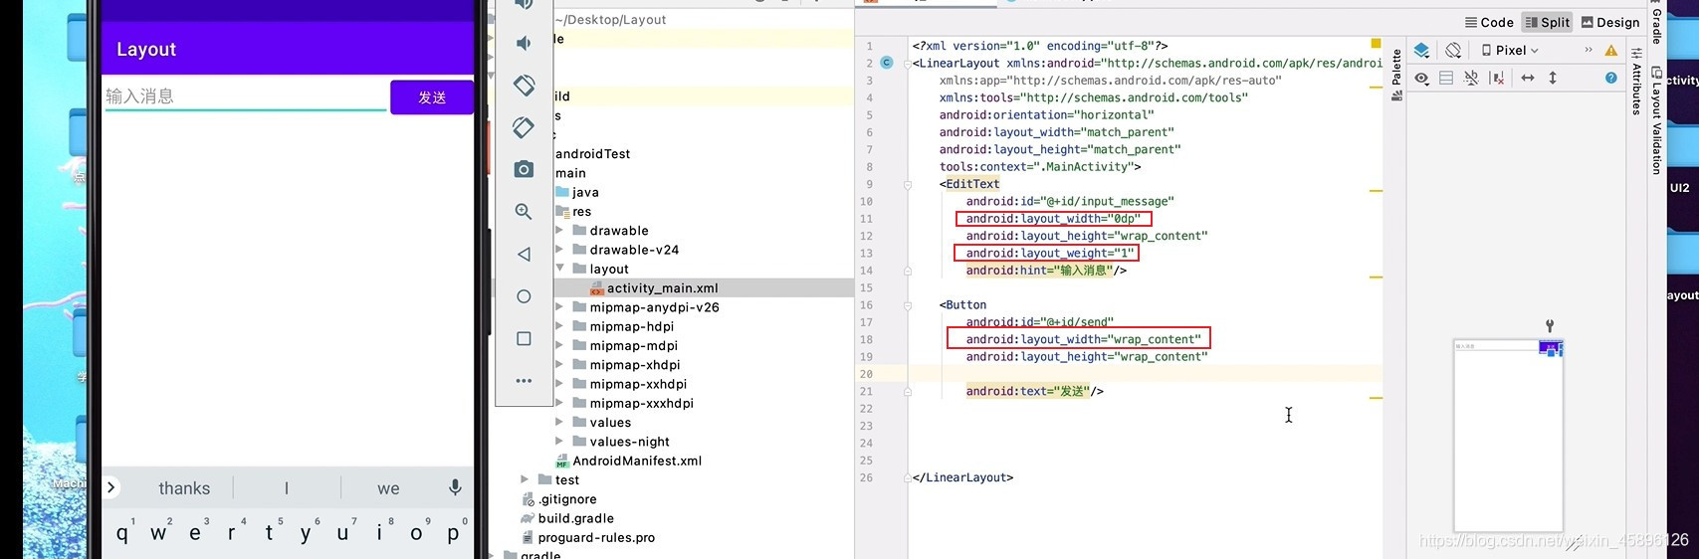Select proguard-rules.pro file
This screenshot has width=1699, height=559.
588,538
